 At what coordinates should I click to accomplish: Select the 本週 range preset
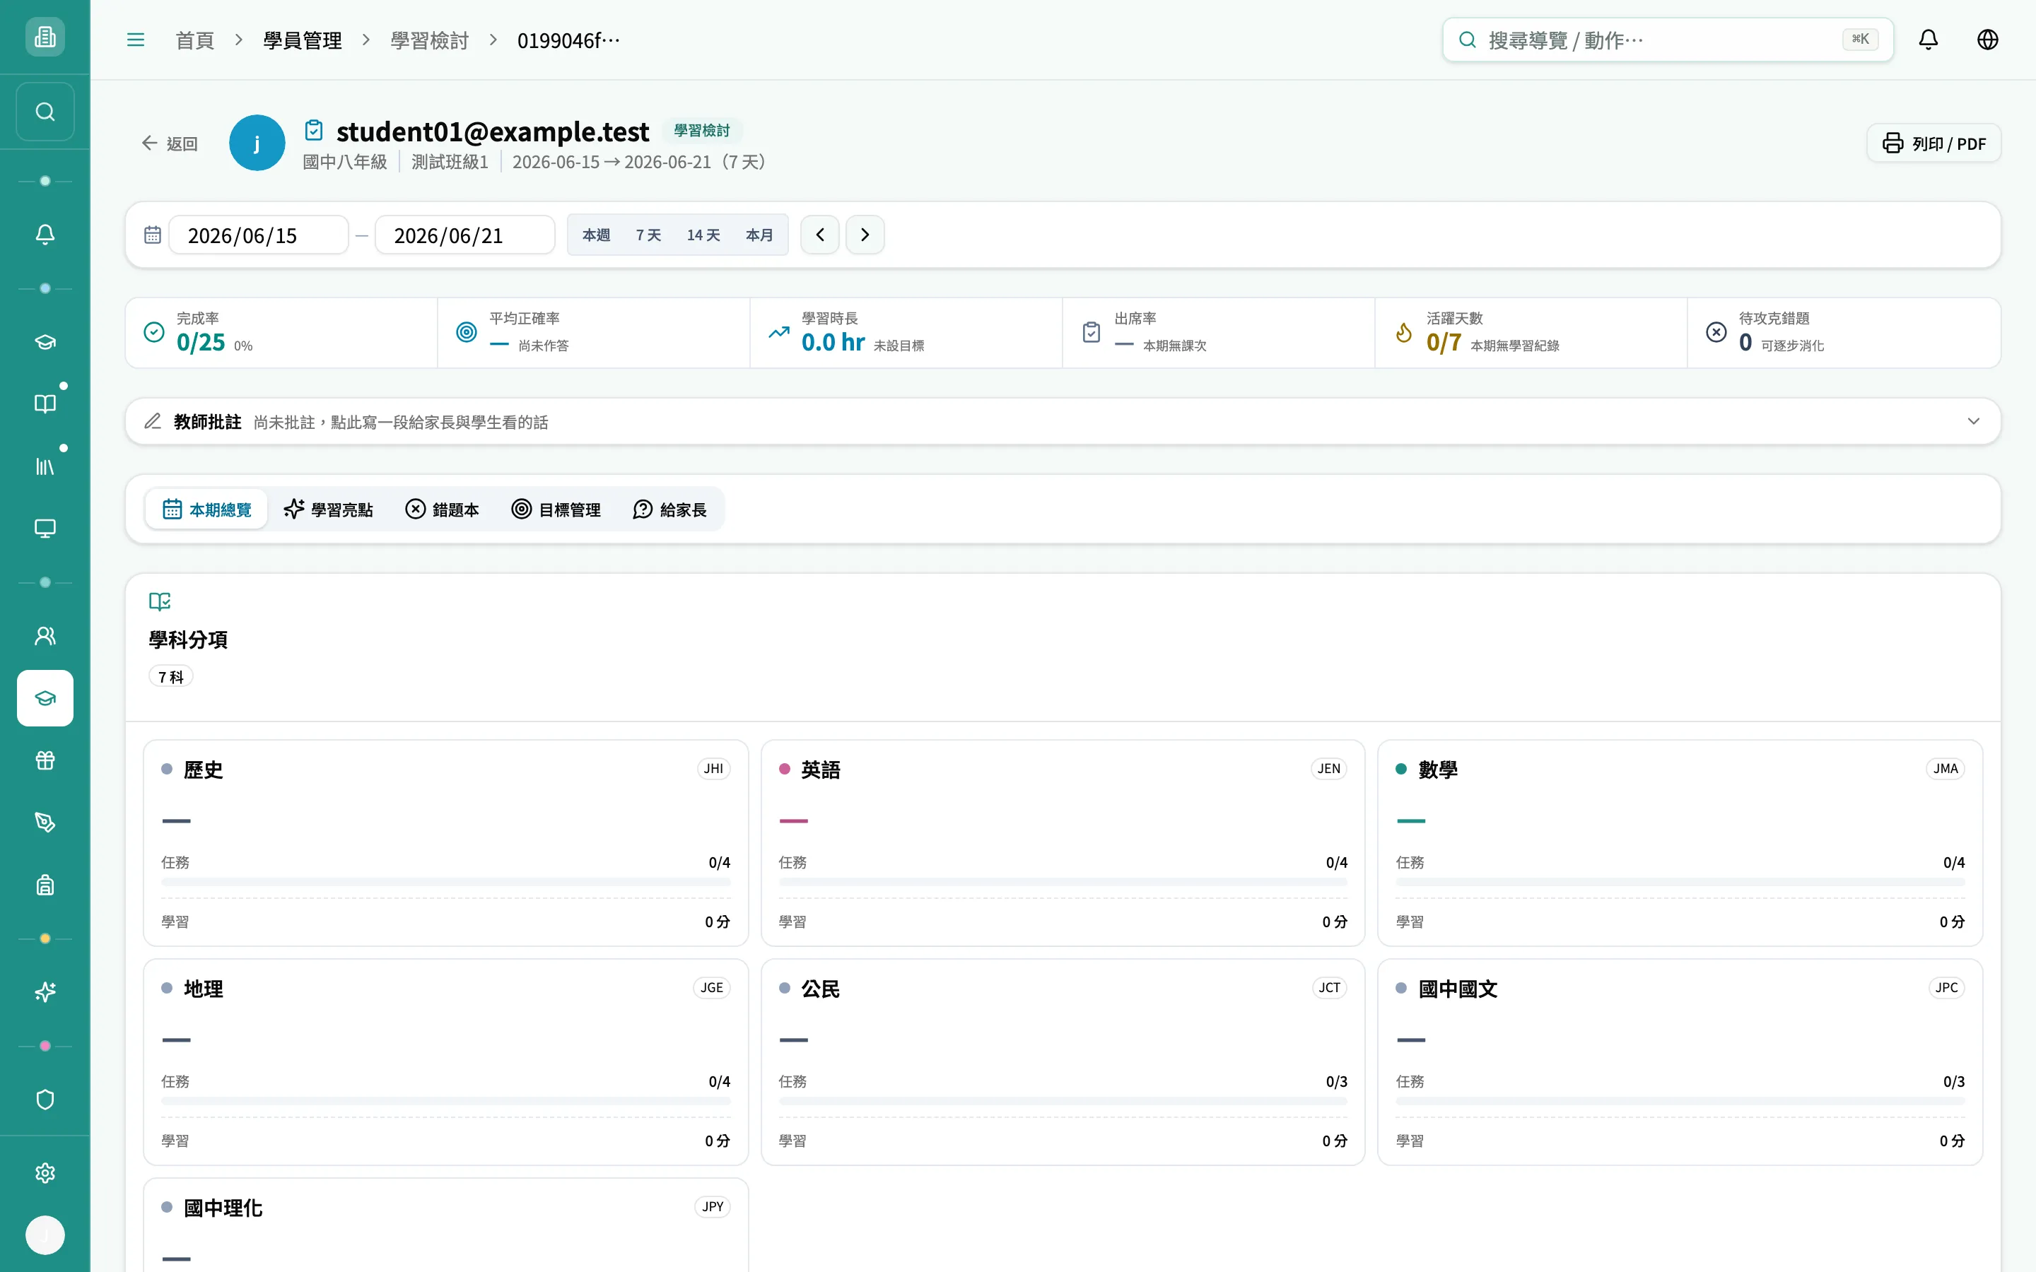pos(596,235)
